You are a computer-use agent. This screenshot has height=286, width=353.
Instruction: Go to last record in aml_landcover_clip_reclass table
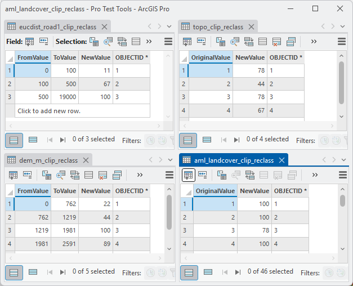(x=238, y=272)
